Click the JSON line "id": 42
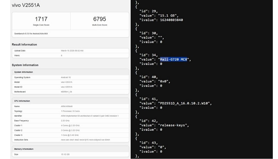278x159 pixels. [x=148, y=121]
